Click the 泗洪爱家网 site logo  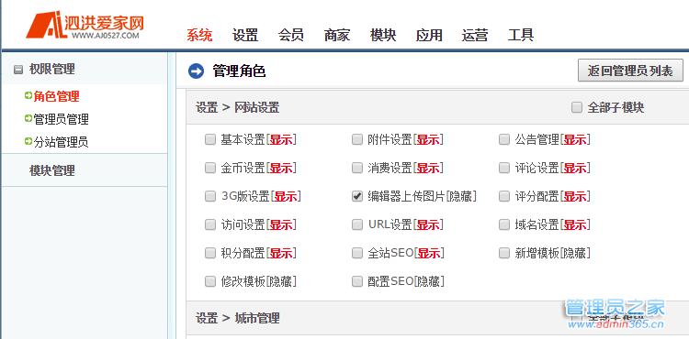(85, 26)
